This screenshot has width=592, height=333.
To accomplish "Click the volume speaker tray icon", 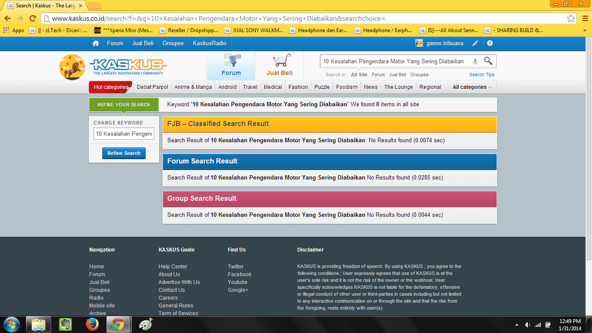I will 528,325.
